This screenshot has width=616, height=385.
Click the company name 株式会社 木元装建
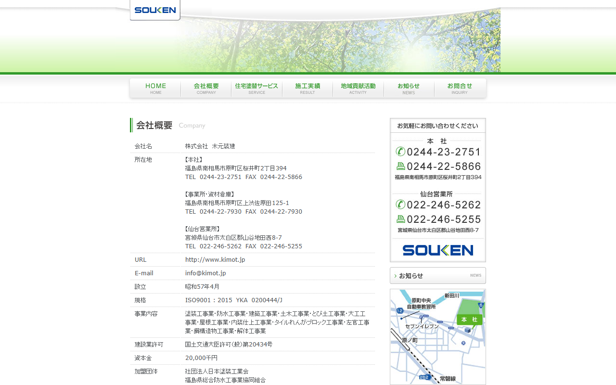click(210, 146)
